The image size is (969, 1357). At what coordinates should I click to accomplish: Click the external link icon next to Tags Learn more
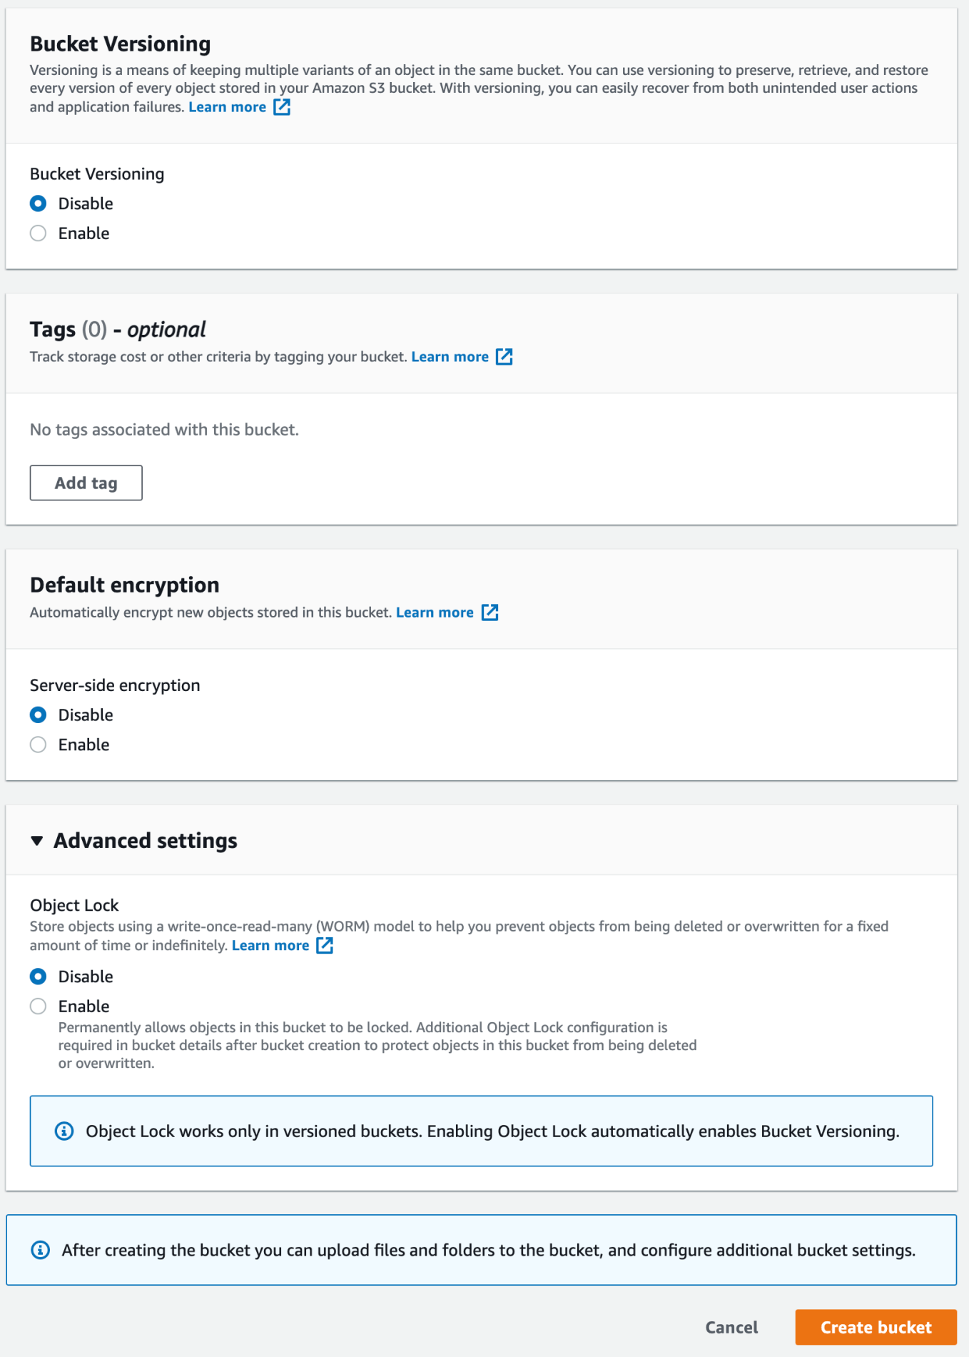point(504,357)
